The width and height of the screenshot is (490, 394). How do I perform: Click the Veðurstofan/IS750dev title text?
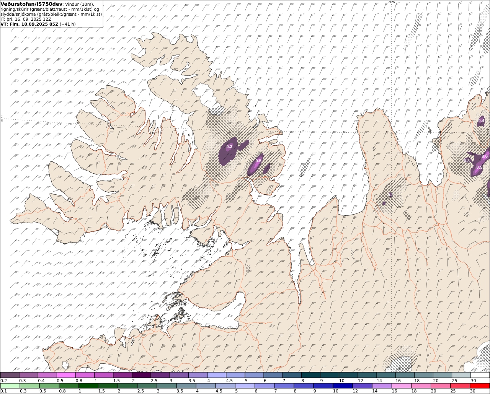point(31,4)
